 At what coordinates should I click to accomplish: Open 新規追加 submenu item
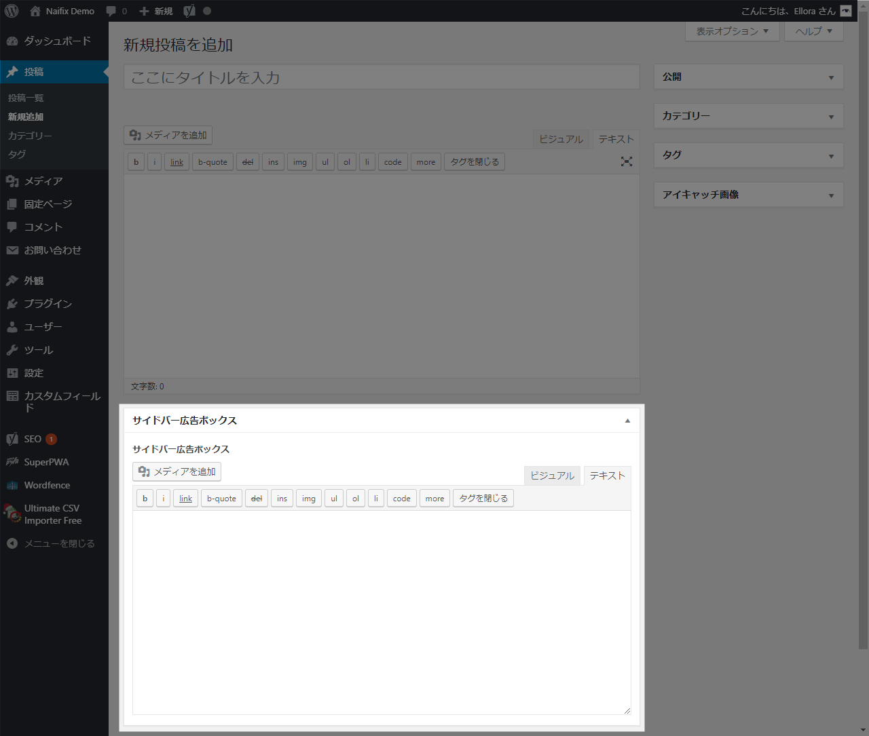click(x=26, y=117)
